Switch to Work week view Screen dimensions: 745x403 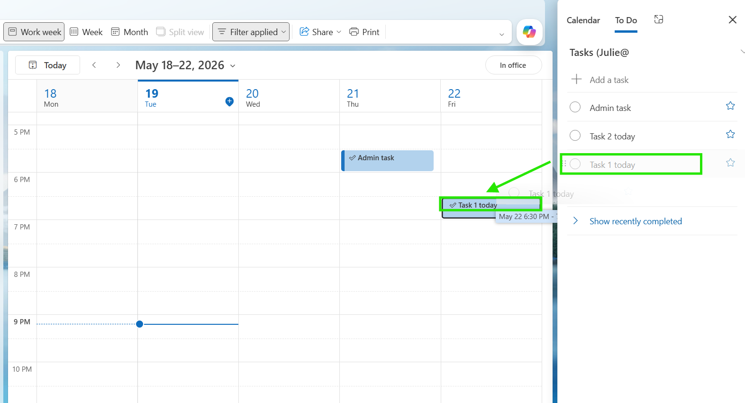[34, 32]
